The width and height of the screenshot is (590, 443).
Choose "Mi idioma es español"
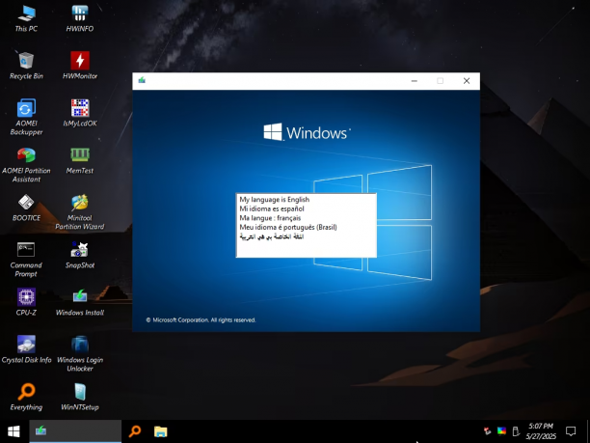click(x=306, y=208)
